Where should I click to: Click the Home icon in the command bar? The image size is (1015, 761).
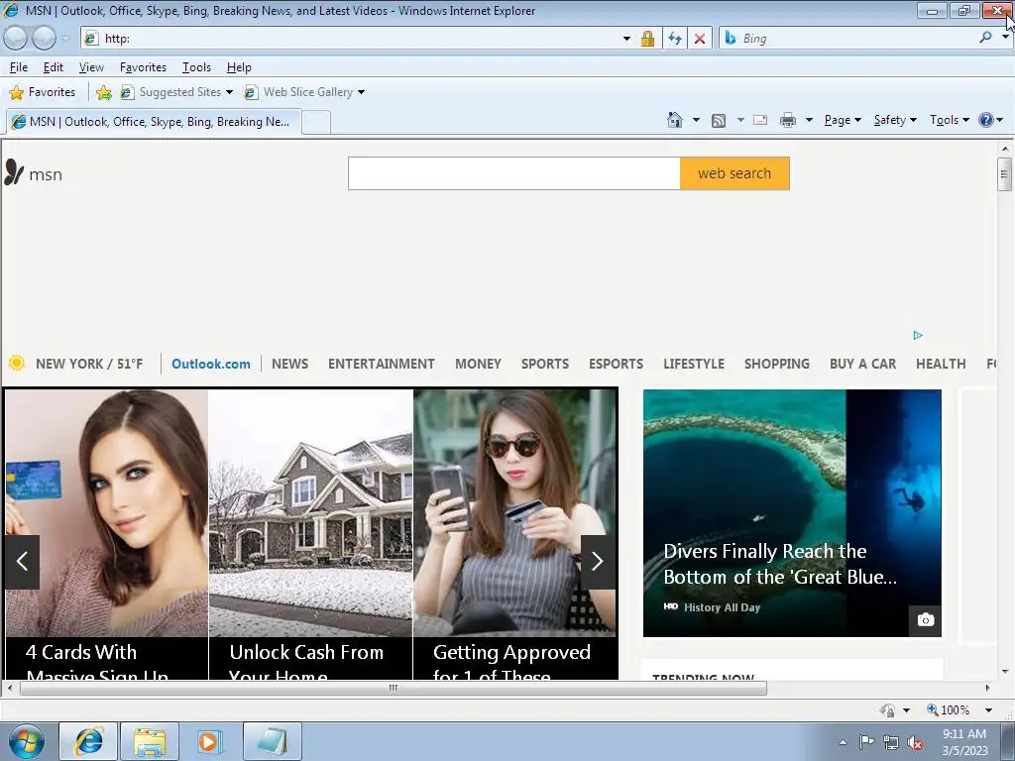click(674, 120)
